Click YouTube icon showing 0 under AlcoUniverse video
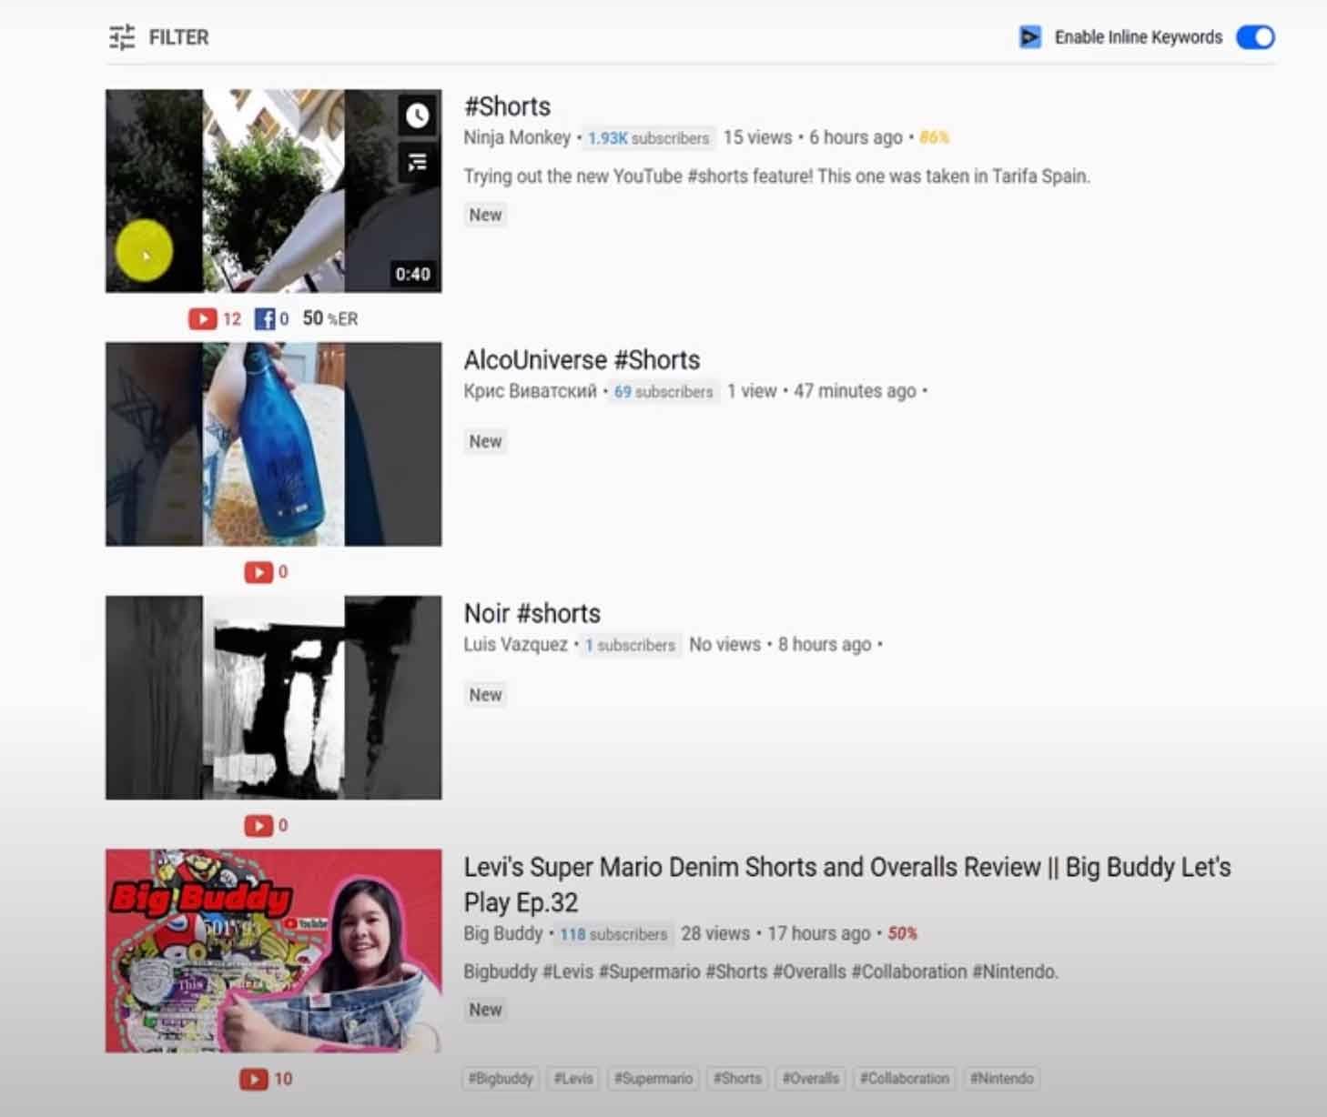The image size is (1327, 1117). pyautogui.click(x=258, y=572)
